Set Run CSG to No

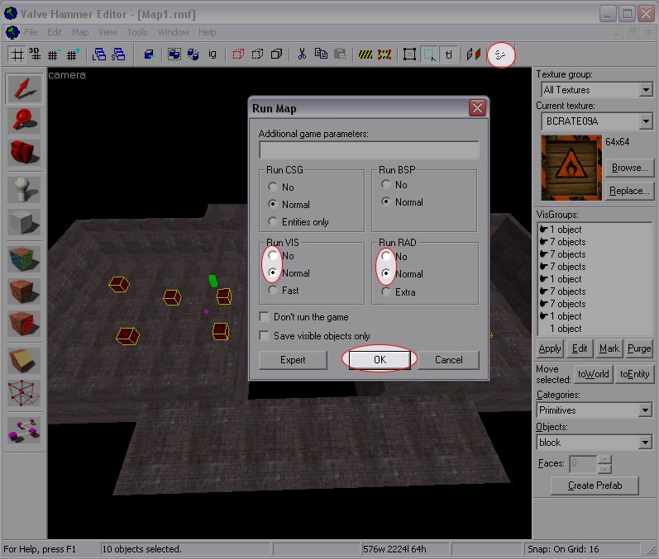[273, 187]
